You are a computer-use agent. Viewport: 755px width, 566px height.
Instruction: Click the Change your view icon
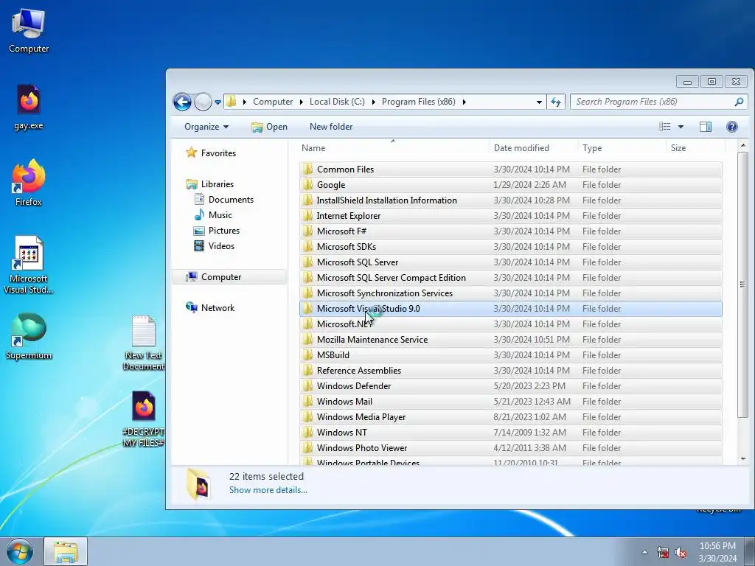pyautogui.click(x=665, y=127)
